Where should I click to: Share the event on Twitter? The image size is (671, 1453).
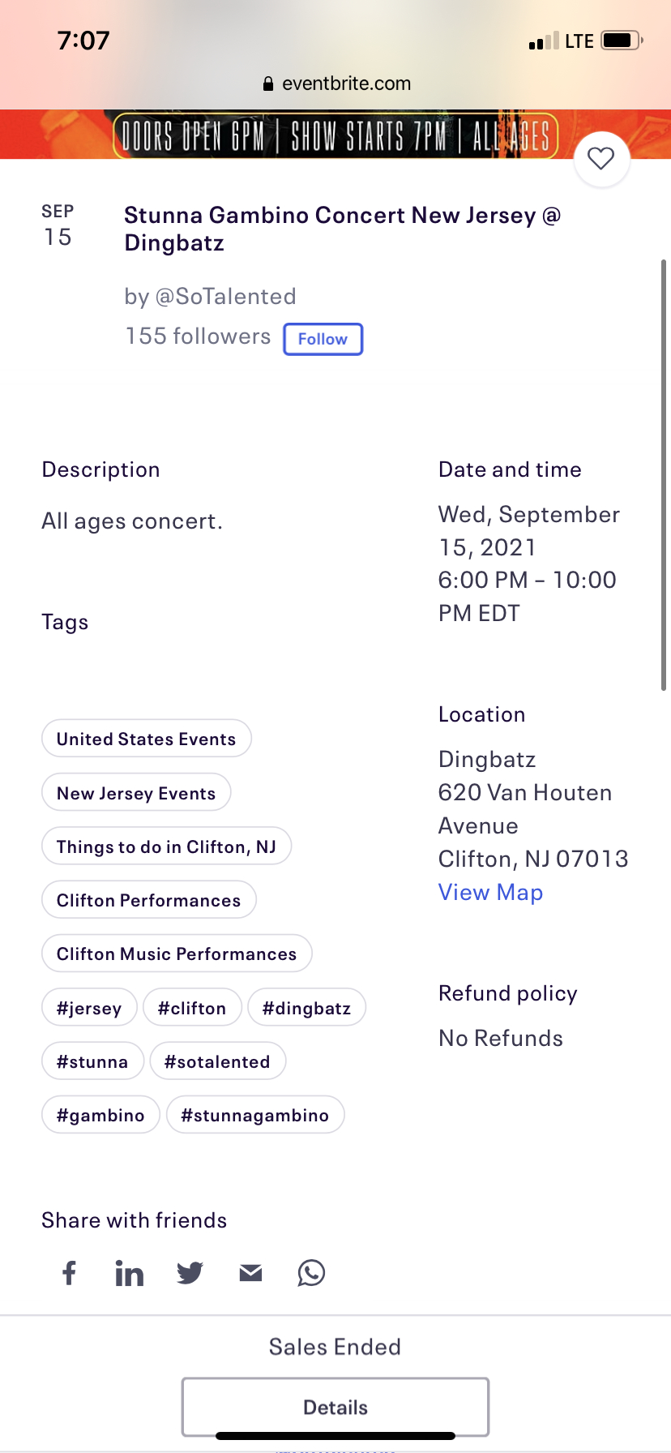(189, 1273)
